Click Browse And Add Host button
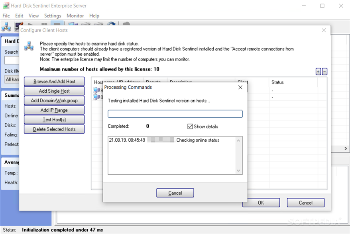Screen dimensions: 350x234 coord(54,81)
